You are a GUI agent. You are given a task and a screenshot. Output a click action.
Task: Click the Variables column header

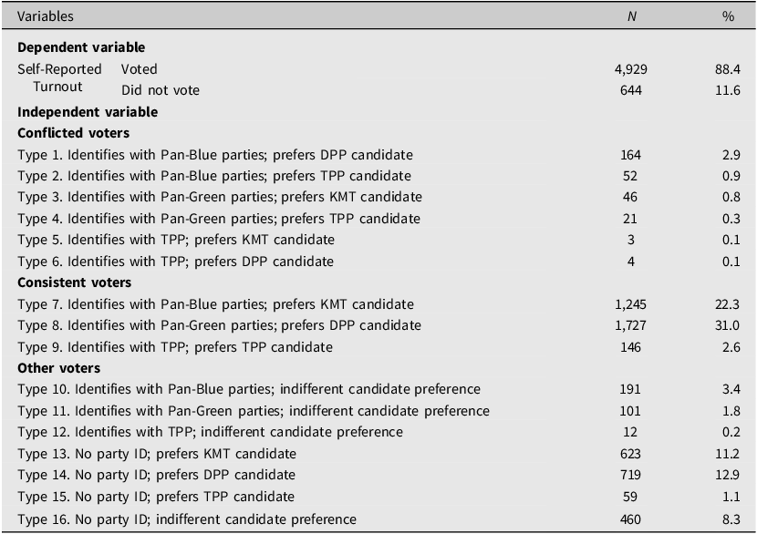(46, 16)
